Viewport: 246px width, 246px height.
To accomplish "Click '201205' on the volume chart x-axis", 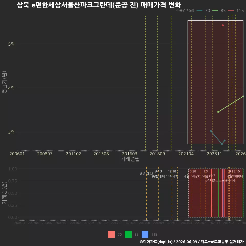I will (89, 223).
